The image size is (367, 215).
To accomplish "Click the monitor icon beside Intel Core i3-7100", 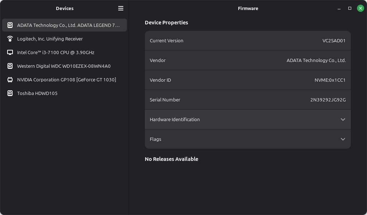I will click(x=10, y=52).
